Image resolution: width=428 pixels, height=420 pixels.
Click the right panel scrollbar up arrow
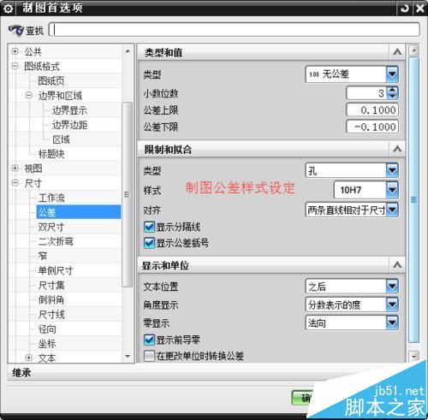pos(413,50)
